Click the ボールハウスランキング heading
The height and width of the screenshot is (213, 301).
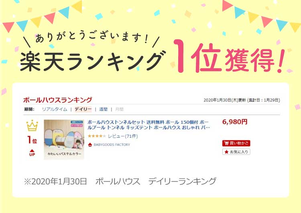tap(57, 100)
